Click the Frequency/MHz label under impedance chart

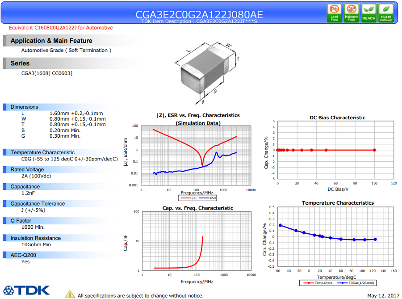(x=197, y=193)
